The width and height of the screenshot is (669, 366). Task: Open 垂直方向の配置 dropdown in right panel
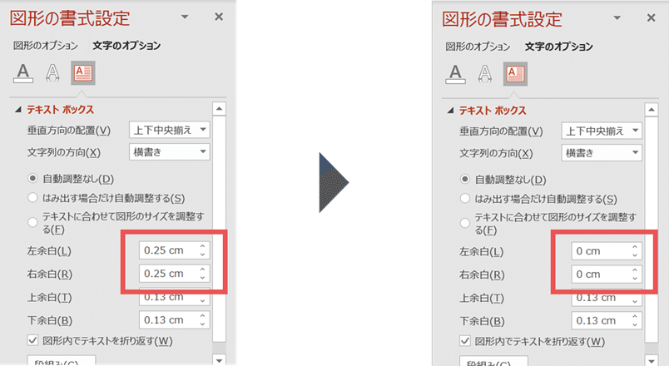pyautogui.click(x=602, y=131)
